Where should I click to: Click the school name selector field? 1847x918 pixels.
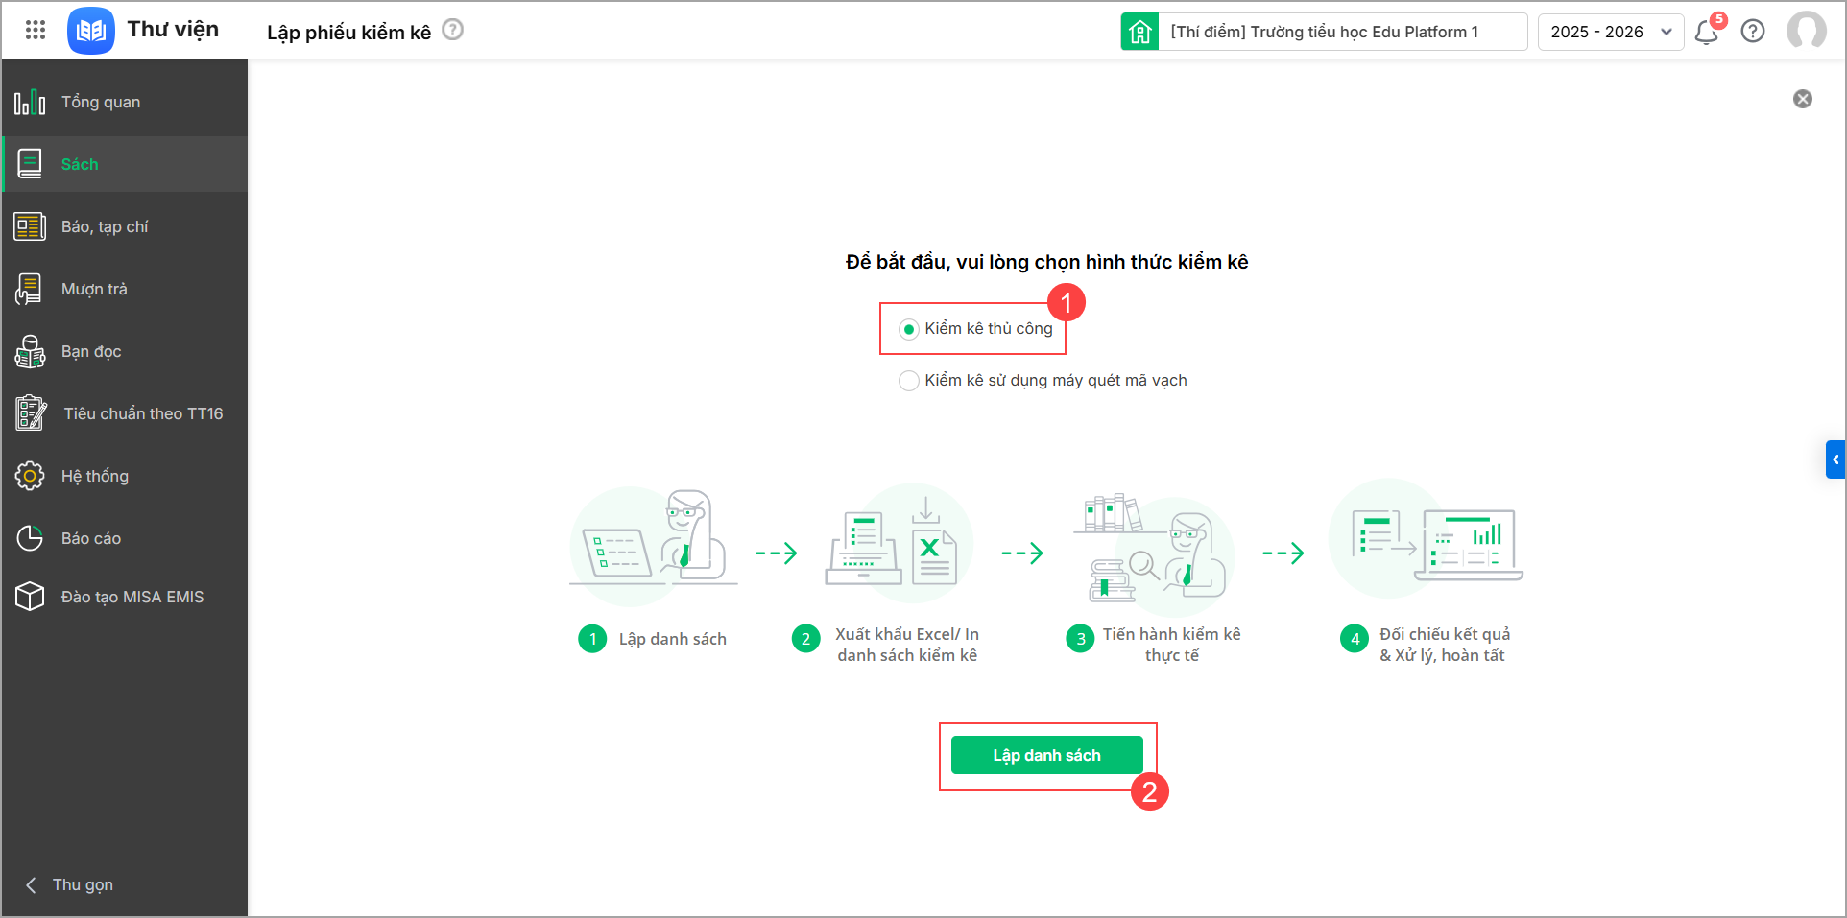[1340, 32]
